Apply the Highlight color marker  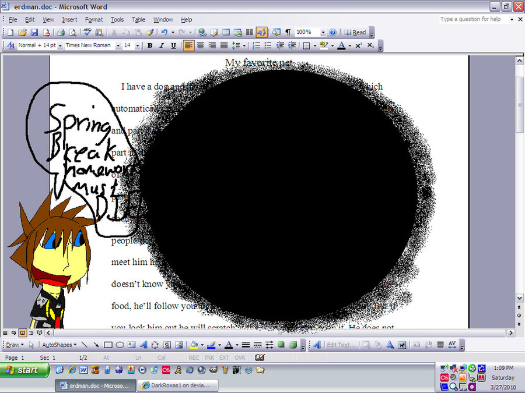click(x=323, y=45)
